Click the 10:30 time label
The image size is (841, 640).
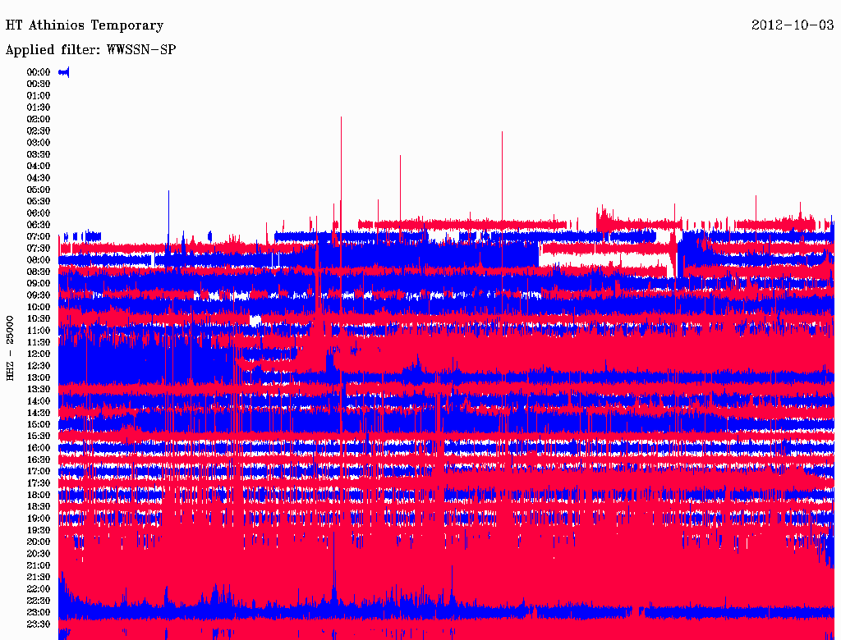(x=39, y=318)
